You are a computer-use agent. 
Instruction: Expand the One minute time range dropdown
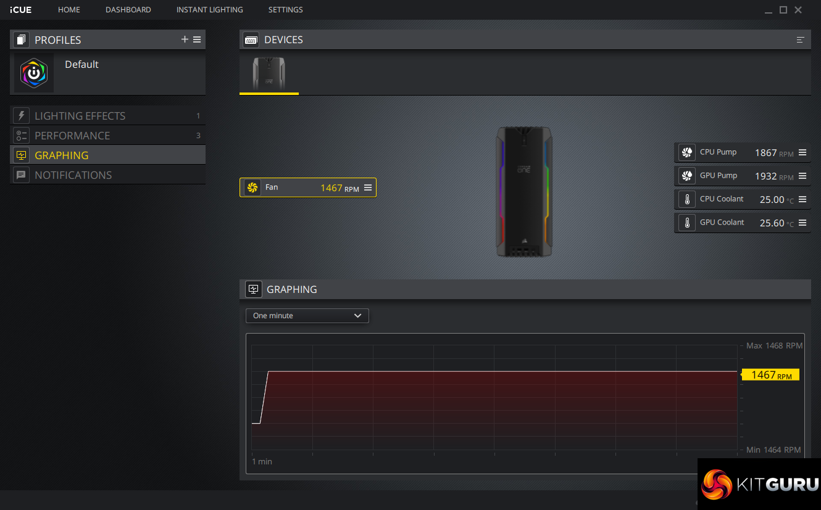pos(307,316)
